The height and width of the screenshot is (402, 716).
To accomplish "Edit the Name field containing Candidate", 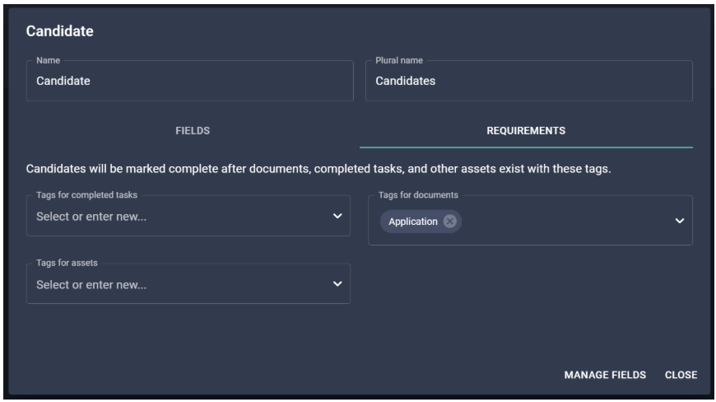I will point(190,81).
